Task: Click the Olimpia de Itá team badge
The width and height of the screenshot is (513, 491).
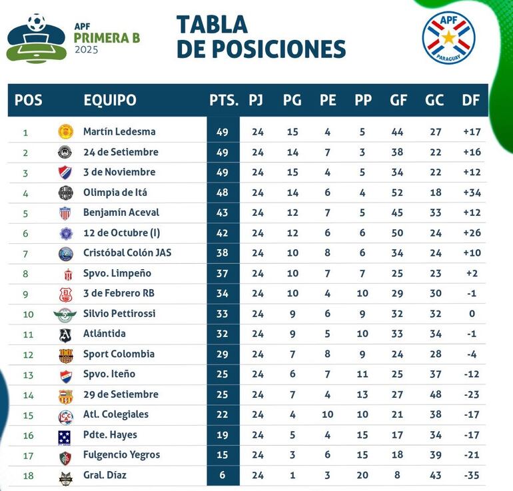Action: 65,193
